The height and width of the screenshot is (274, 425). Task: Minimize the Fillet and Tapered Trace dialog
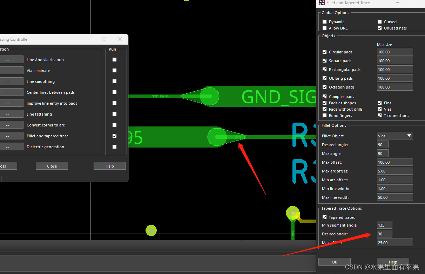coord(398,3)
